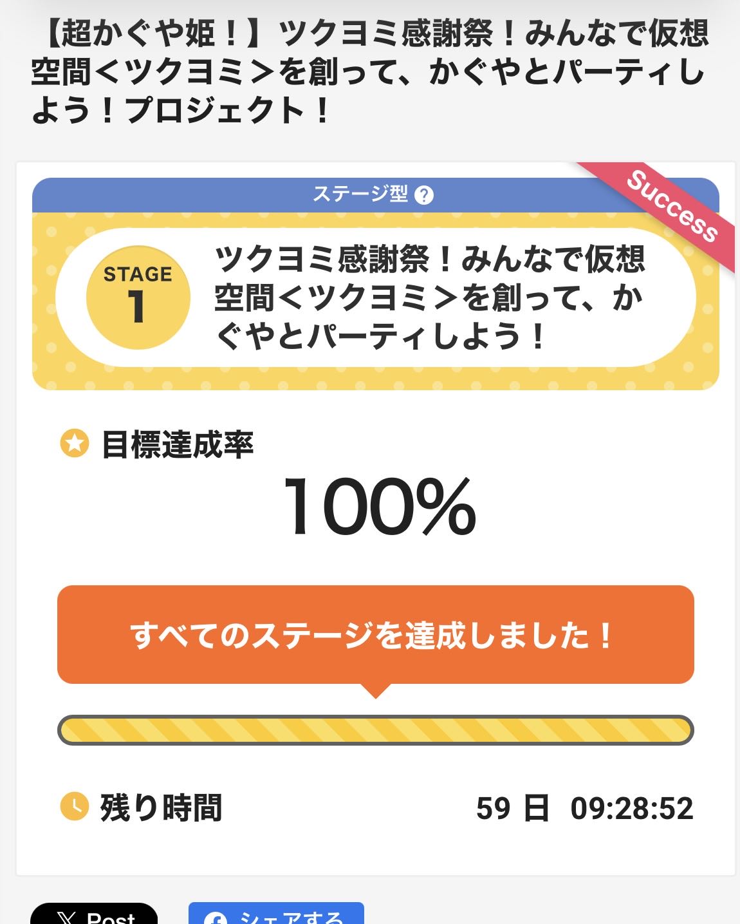The width and height of the screenshot is (740, 924).
Task: Open the project title heading at the top
Action: pos(369,72)
